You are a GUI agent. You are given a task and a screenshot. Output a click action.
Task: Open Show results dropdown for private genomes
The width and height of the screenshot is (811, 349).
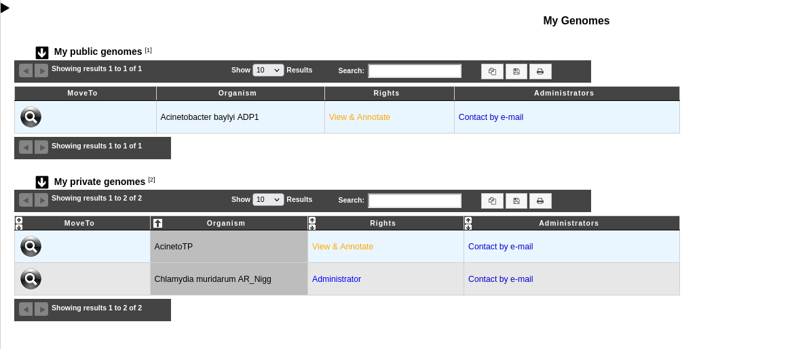pyautogui.click(x=268, y=199)
